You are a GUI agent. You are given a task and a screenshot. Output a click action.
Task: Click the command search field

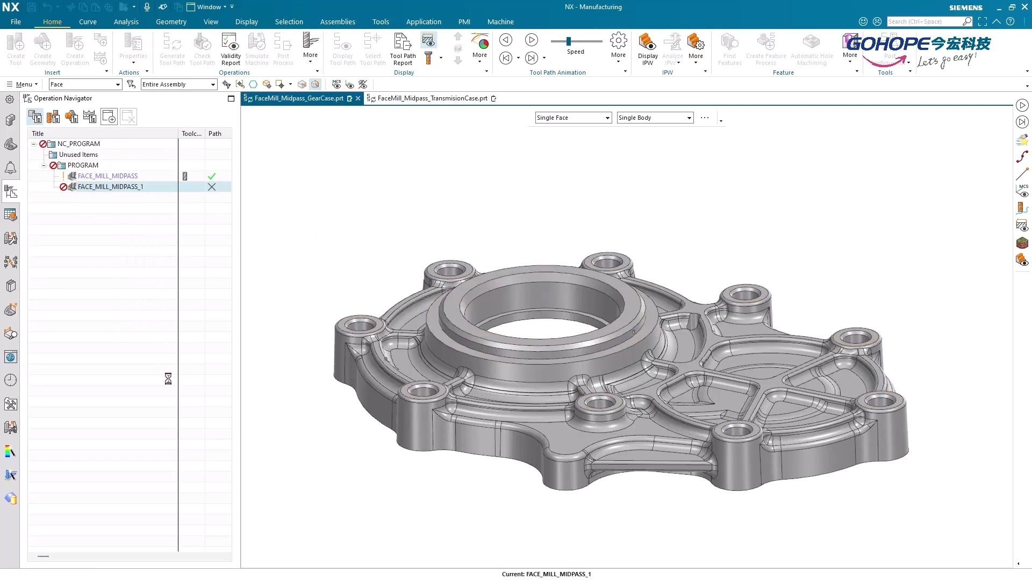923,21
